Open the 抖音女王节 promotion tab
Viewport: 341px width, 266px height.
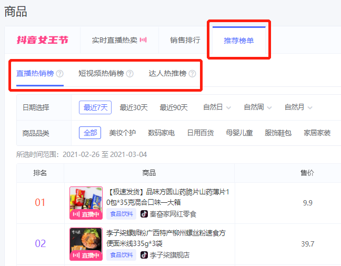coord(43,40)
